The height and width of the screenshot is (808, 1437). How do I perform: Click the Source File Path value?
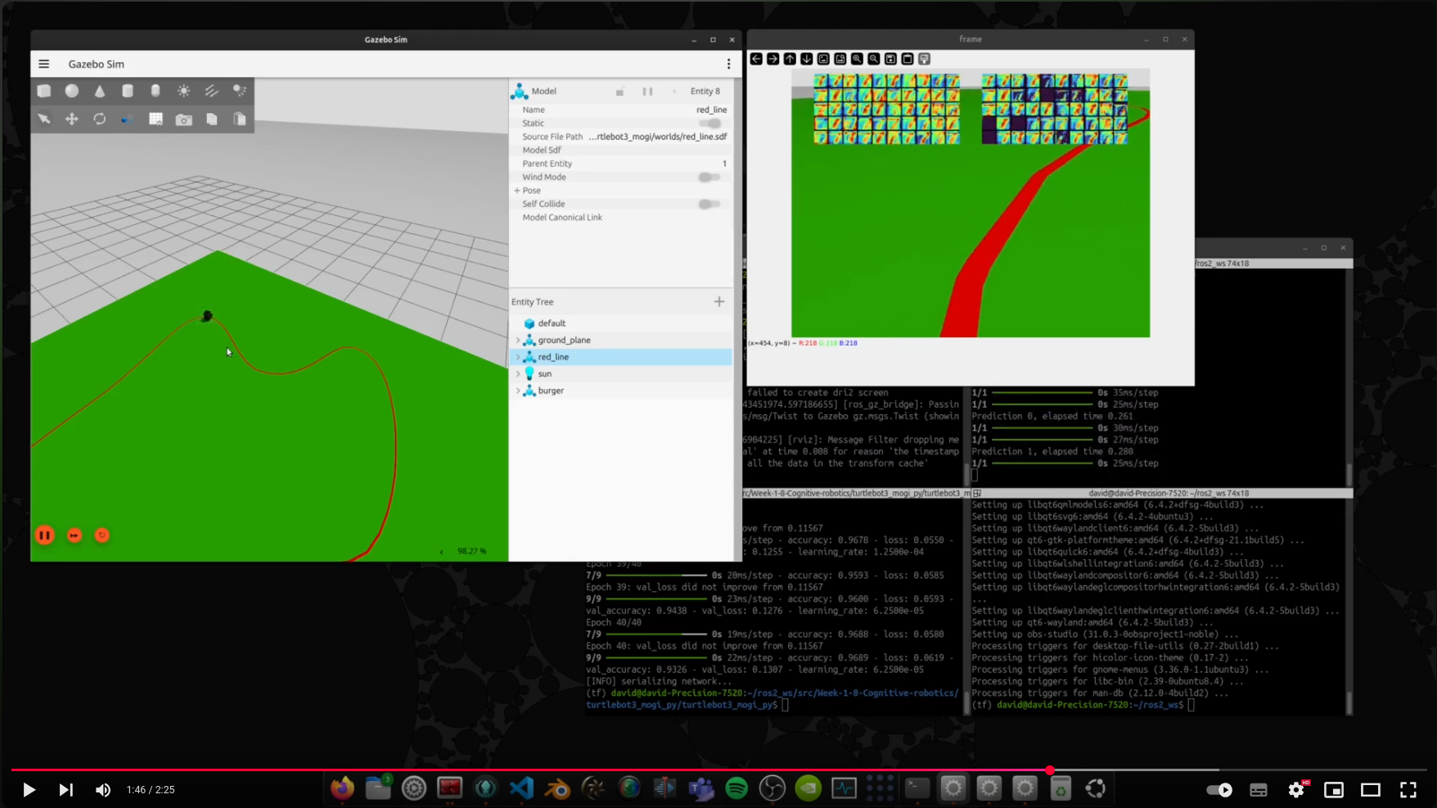(x=657, y=137)
